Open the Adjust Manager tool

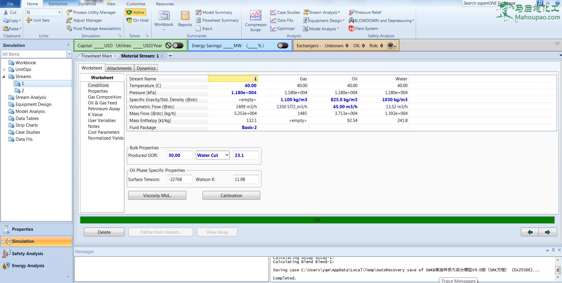pyautogui.click(x=84, y=20)
